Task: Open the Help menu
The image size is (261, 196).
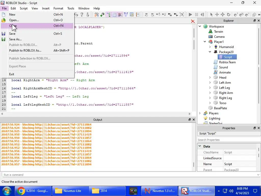Action: click(x=97, y=8)
